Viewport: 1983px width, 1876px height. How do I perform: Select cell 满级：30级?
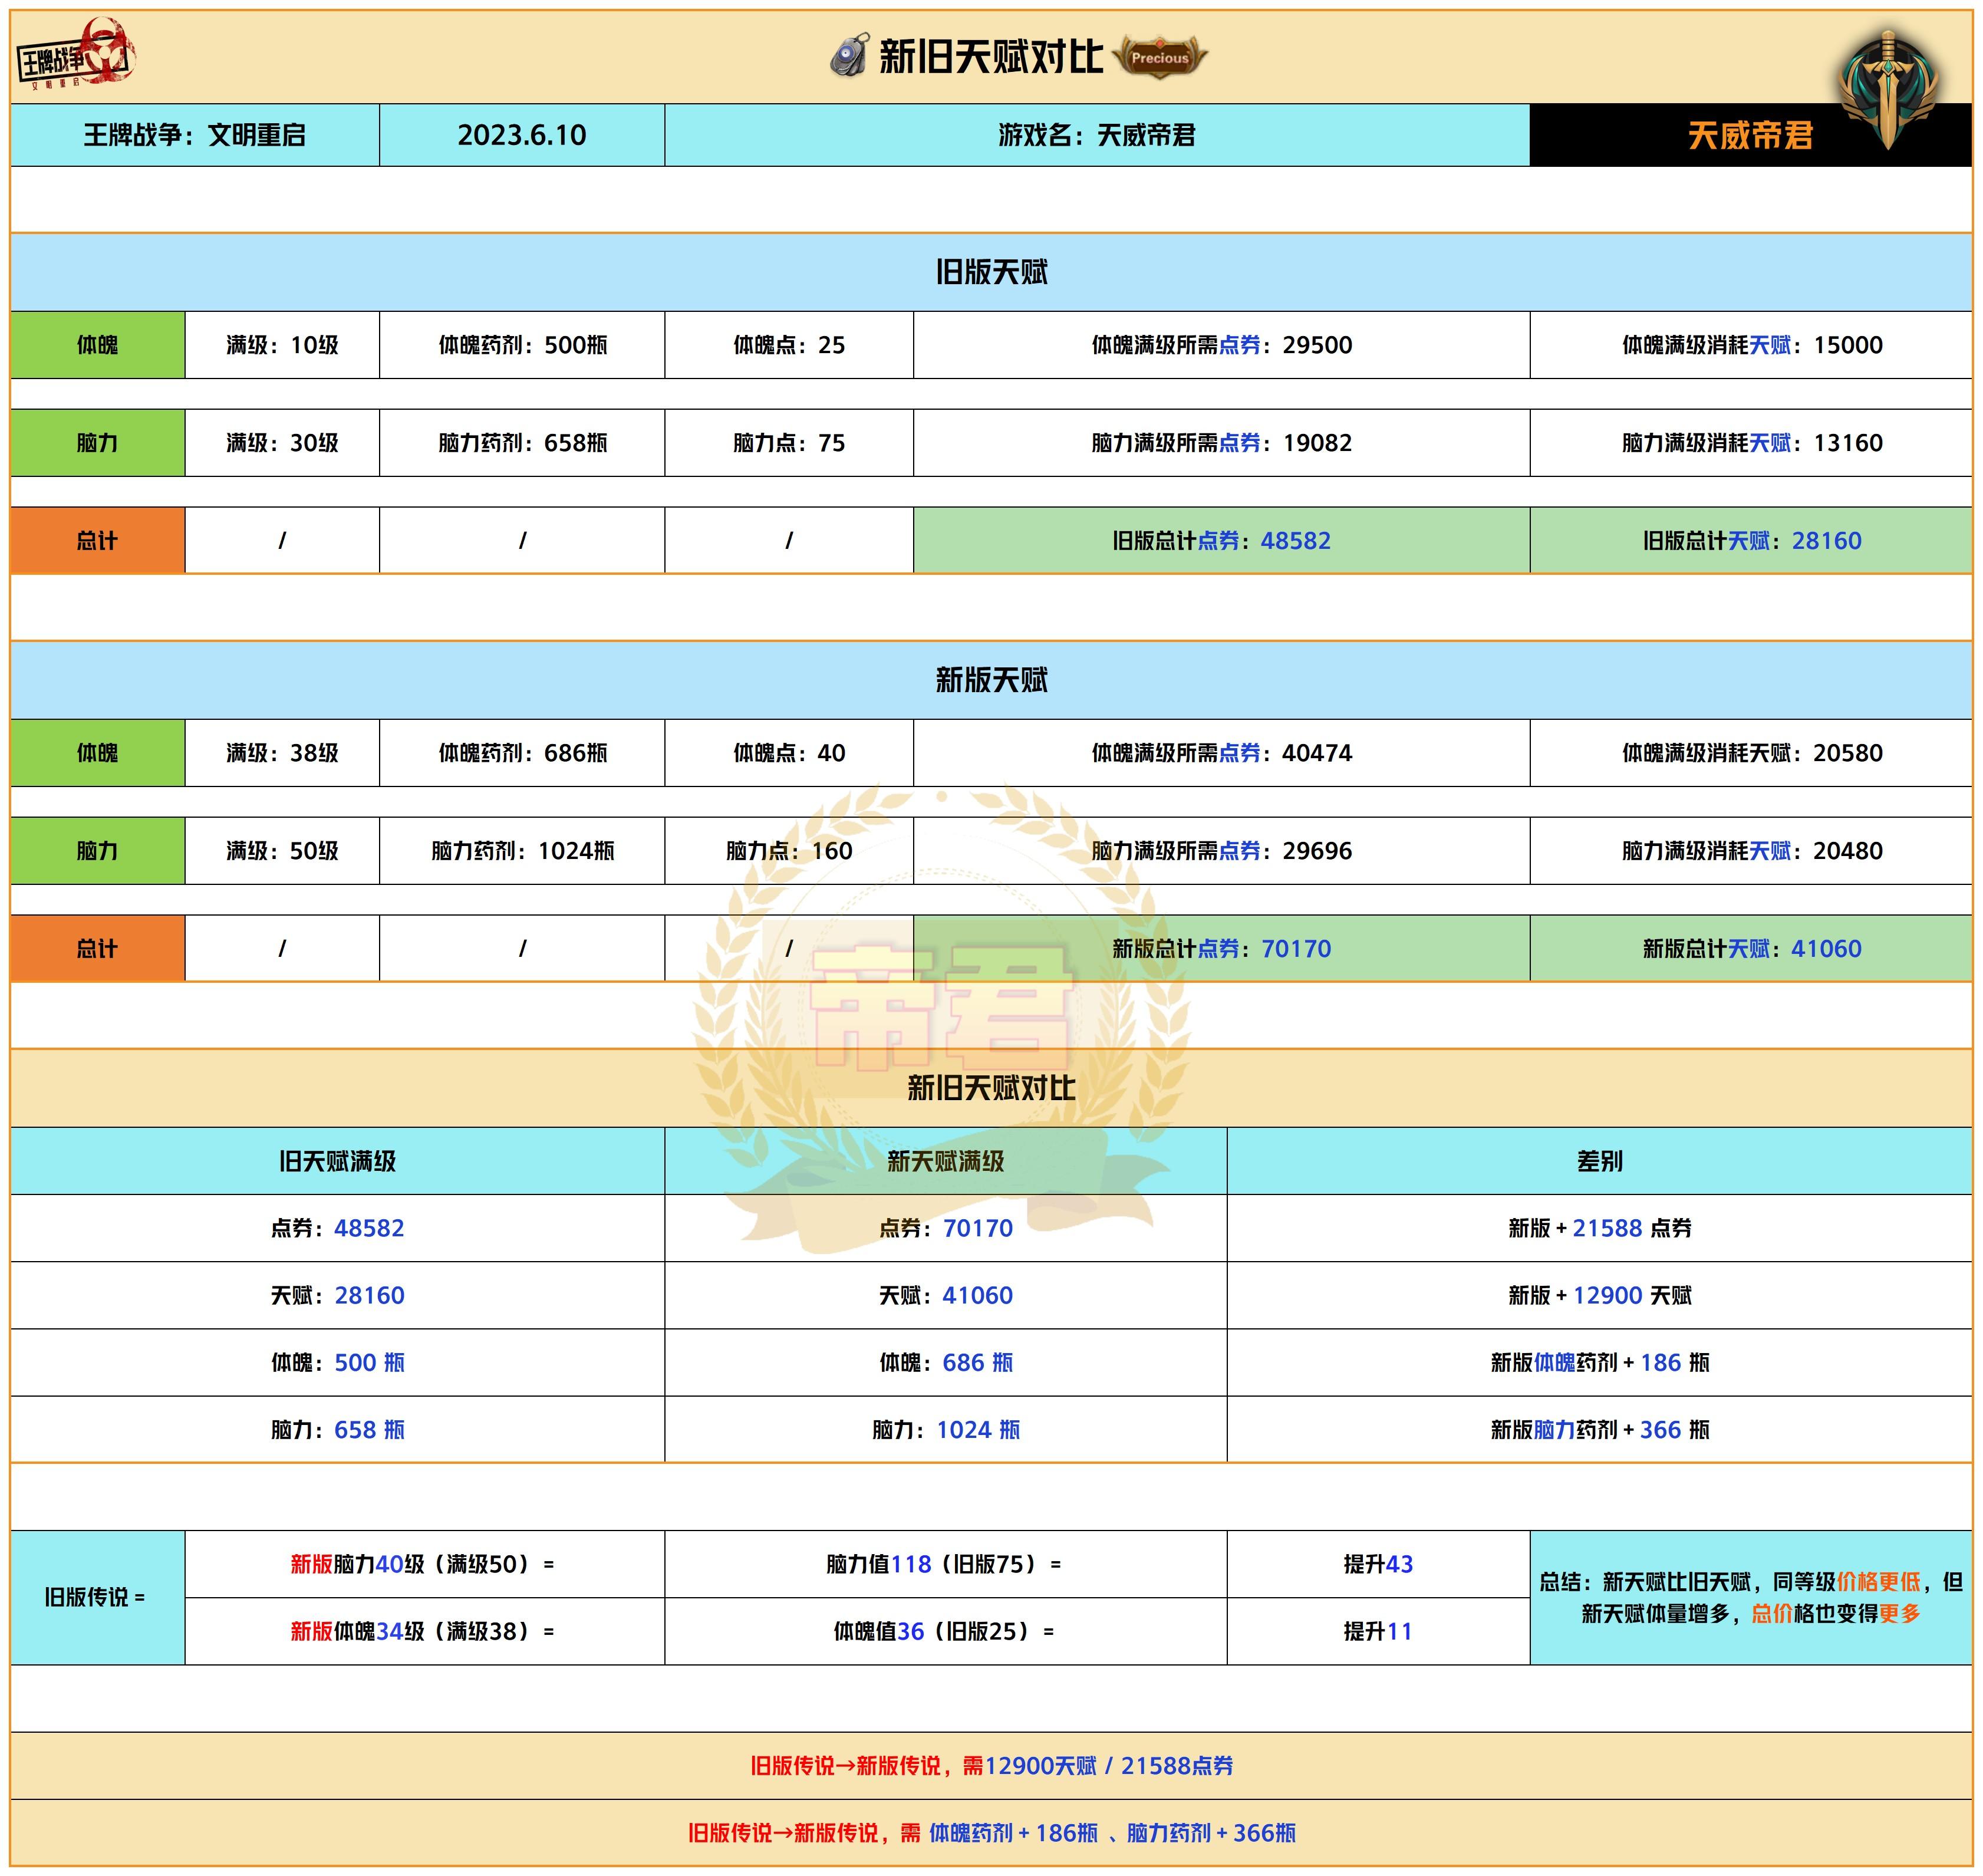282,443
